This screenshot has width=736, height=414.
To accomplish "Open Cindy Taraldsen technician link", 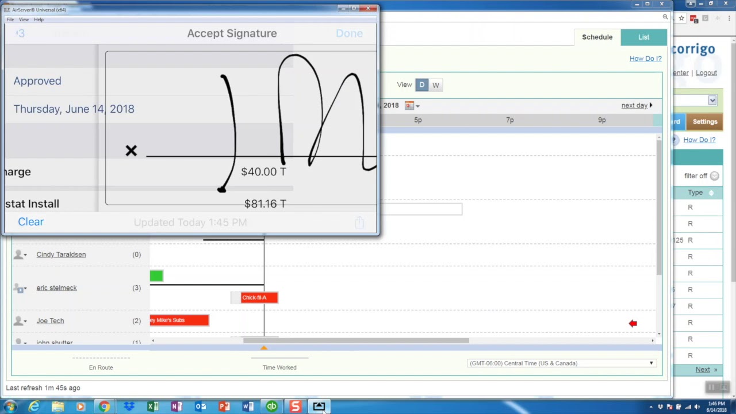I will pyautogui.click(x=61, y=254).
